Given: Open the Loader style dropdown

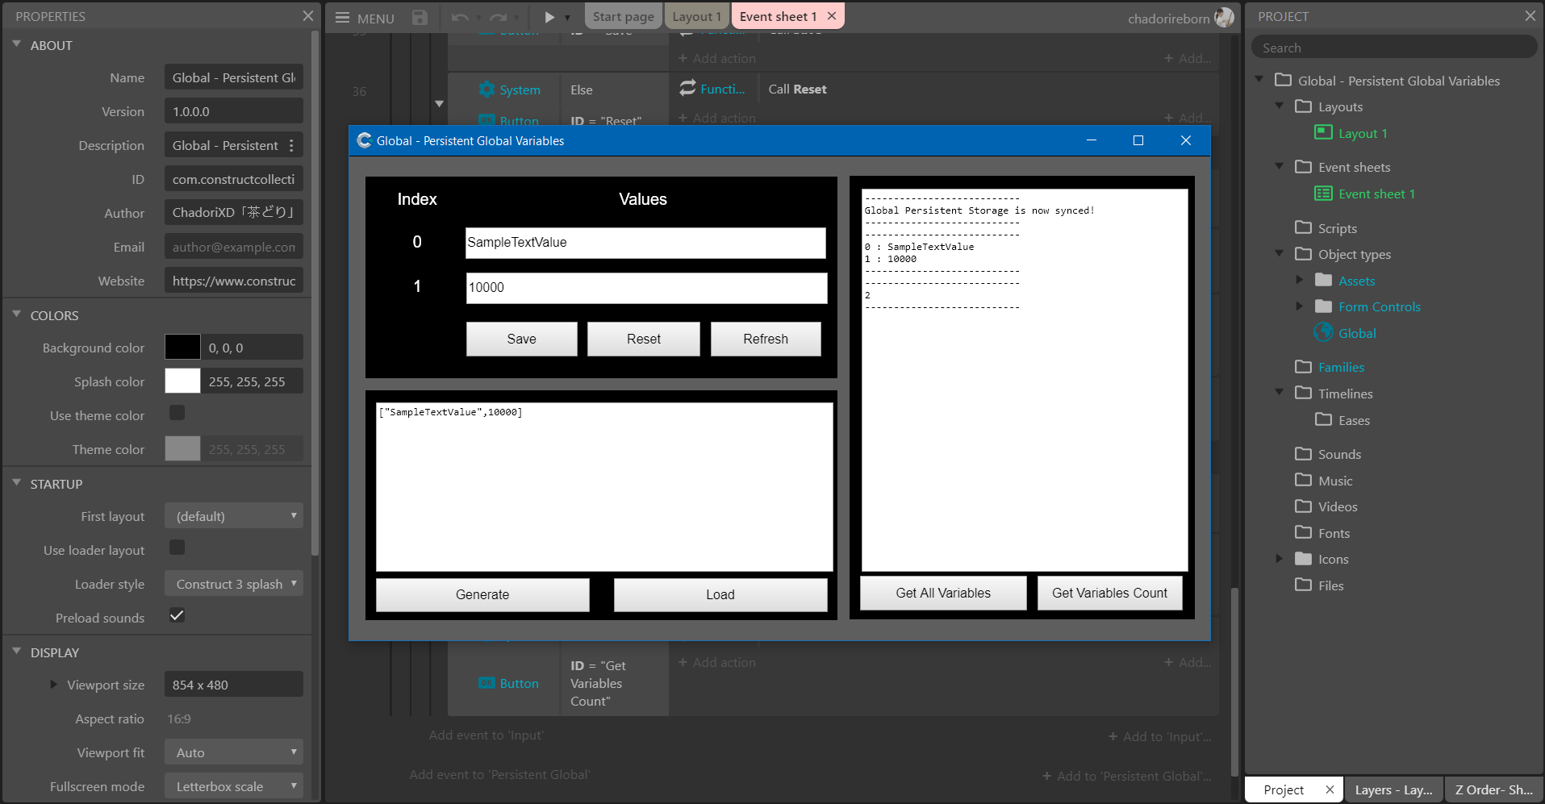Looking at the screenshot, I should coord(234,583).
